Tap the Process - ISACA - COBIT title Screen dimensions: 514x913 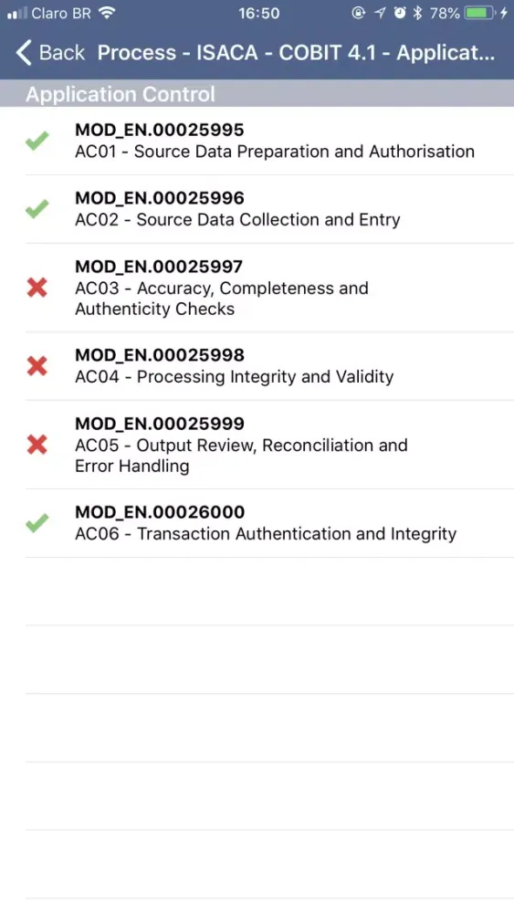(x=296, y=52)
